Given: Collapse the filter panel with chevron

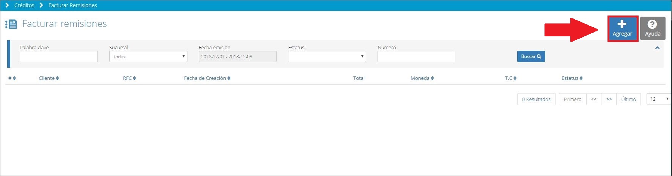Looking at the screenshot, I should [x=657, y=48].
